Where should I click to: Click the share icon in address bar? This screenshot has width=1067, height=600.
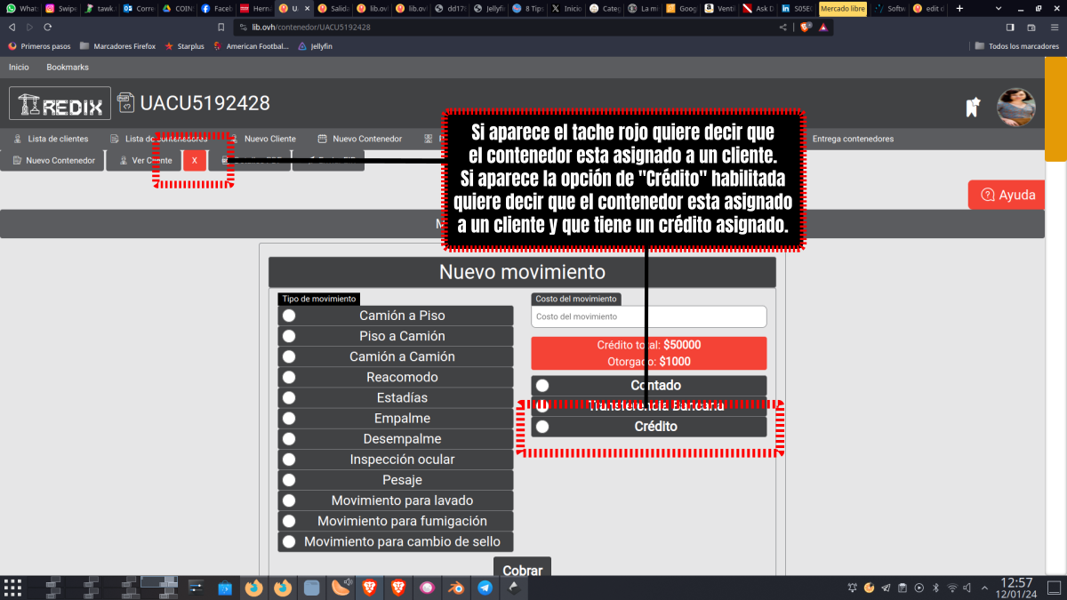[x=783, y=28]
